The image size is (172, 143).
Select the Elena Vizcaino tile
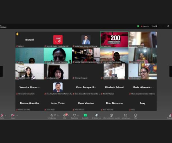(86, 103)
